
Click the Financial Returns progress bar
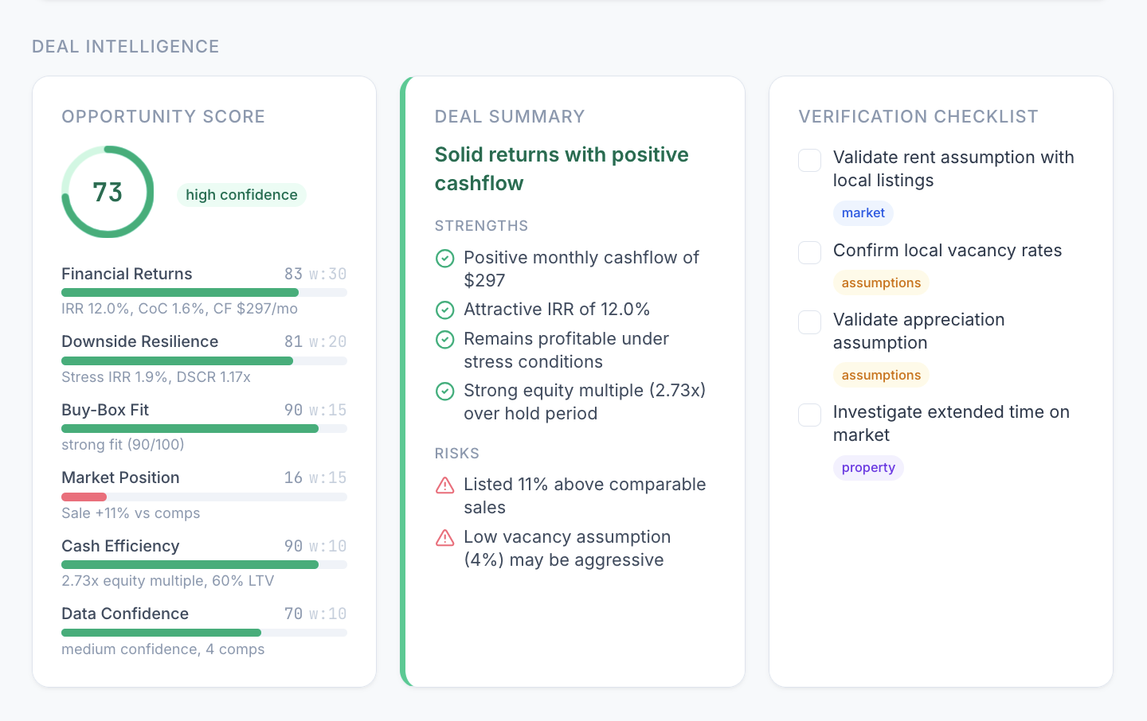204,293
